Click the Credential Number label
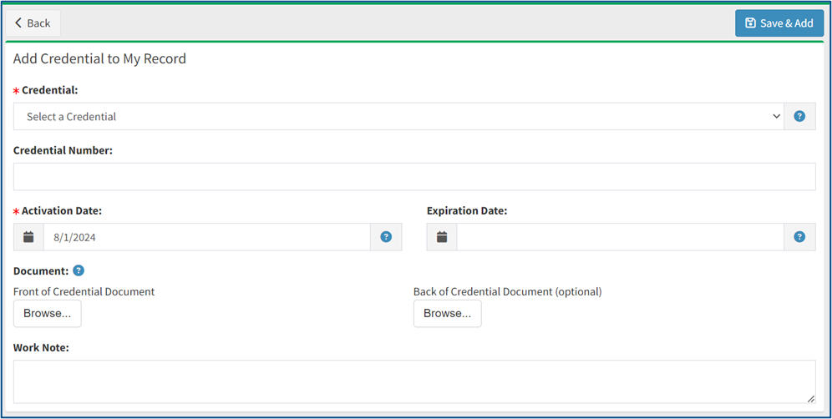832x419 pixels. (x=63, y=150)
